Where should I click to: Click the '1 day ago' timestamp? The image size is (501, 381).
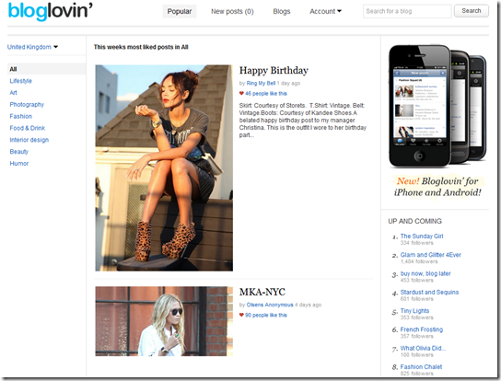click(288, 84)
